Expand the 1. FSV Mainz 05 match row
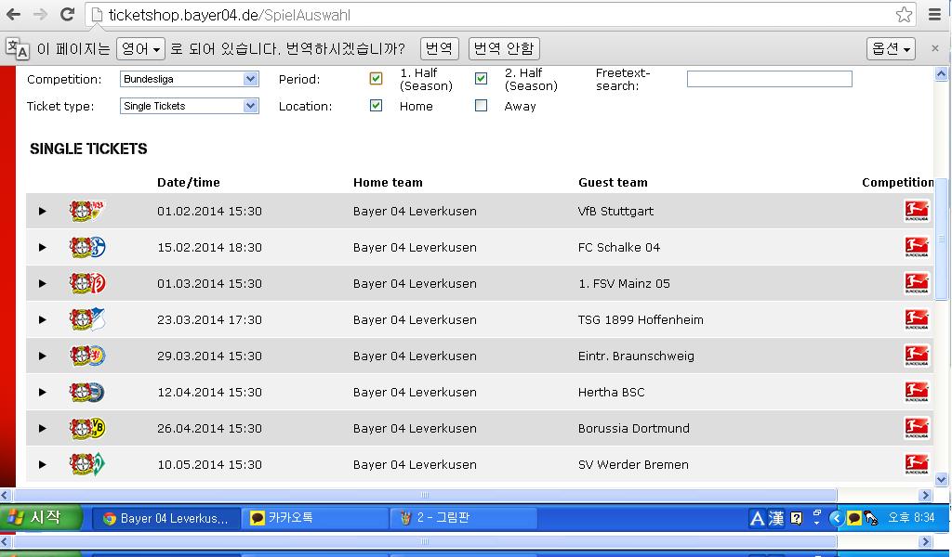 pyautogui.click(x=42, y=283)
